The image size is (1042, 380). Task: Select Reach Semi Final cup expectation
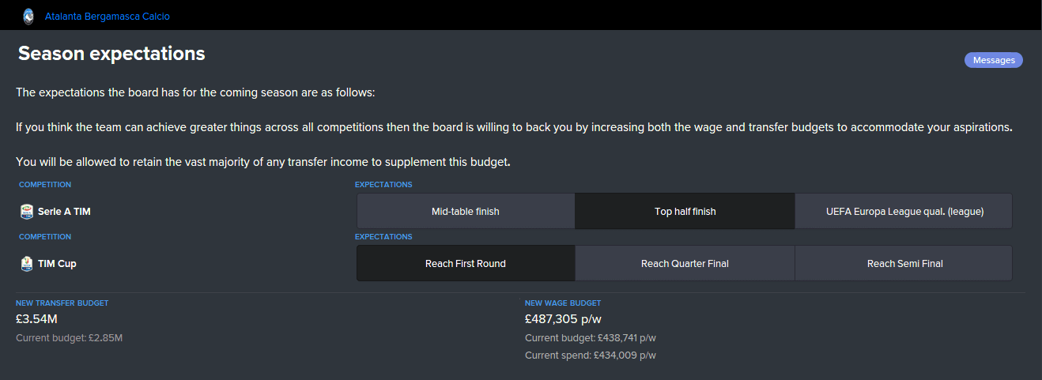[904, 263]
